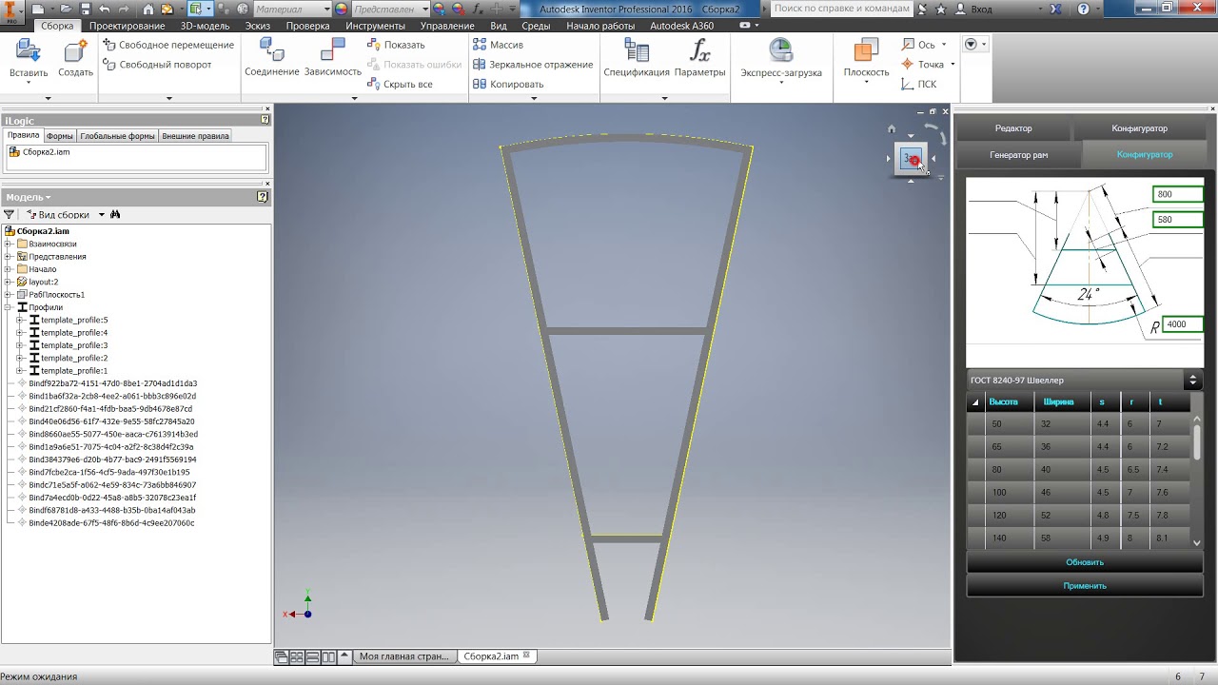The height and width of the screenshot is (685, 1218).
Task: Expand the Взаимосвязи tree node
Action: 8,244
